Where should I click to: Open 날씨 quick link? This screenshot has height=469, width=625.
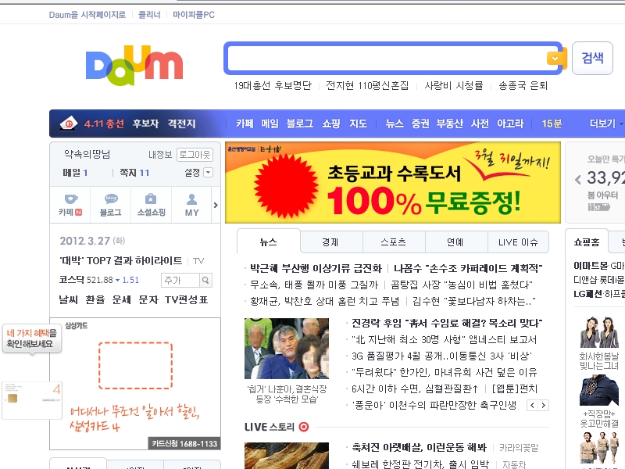coord(68,299)
